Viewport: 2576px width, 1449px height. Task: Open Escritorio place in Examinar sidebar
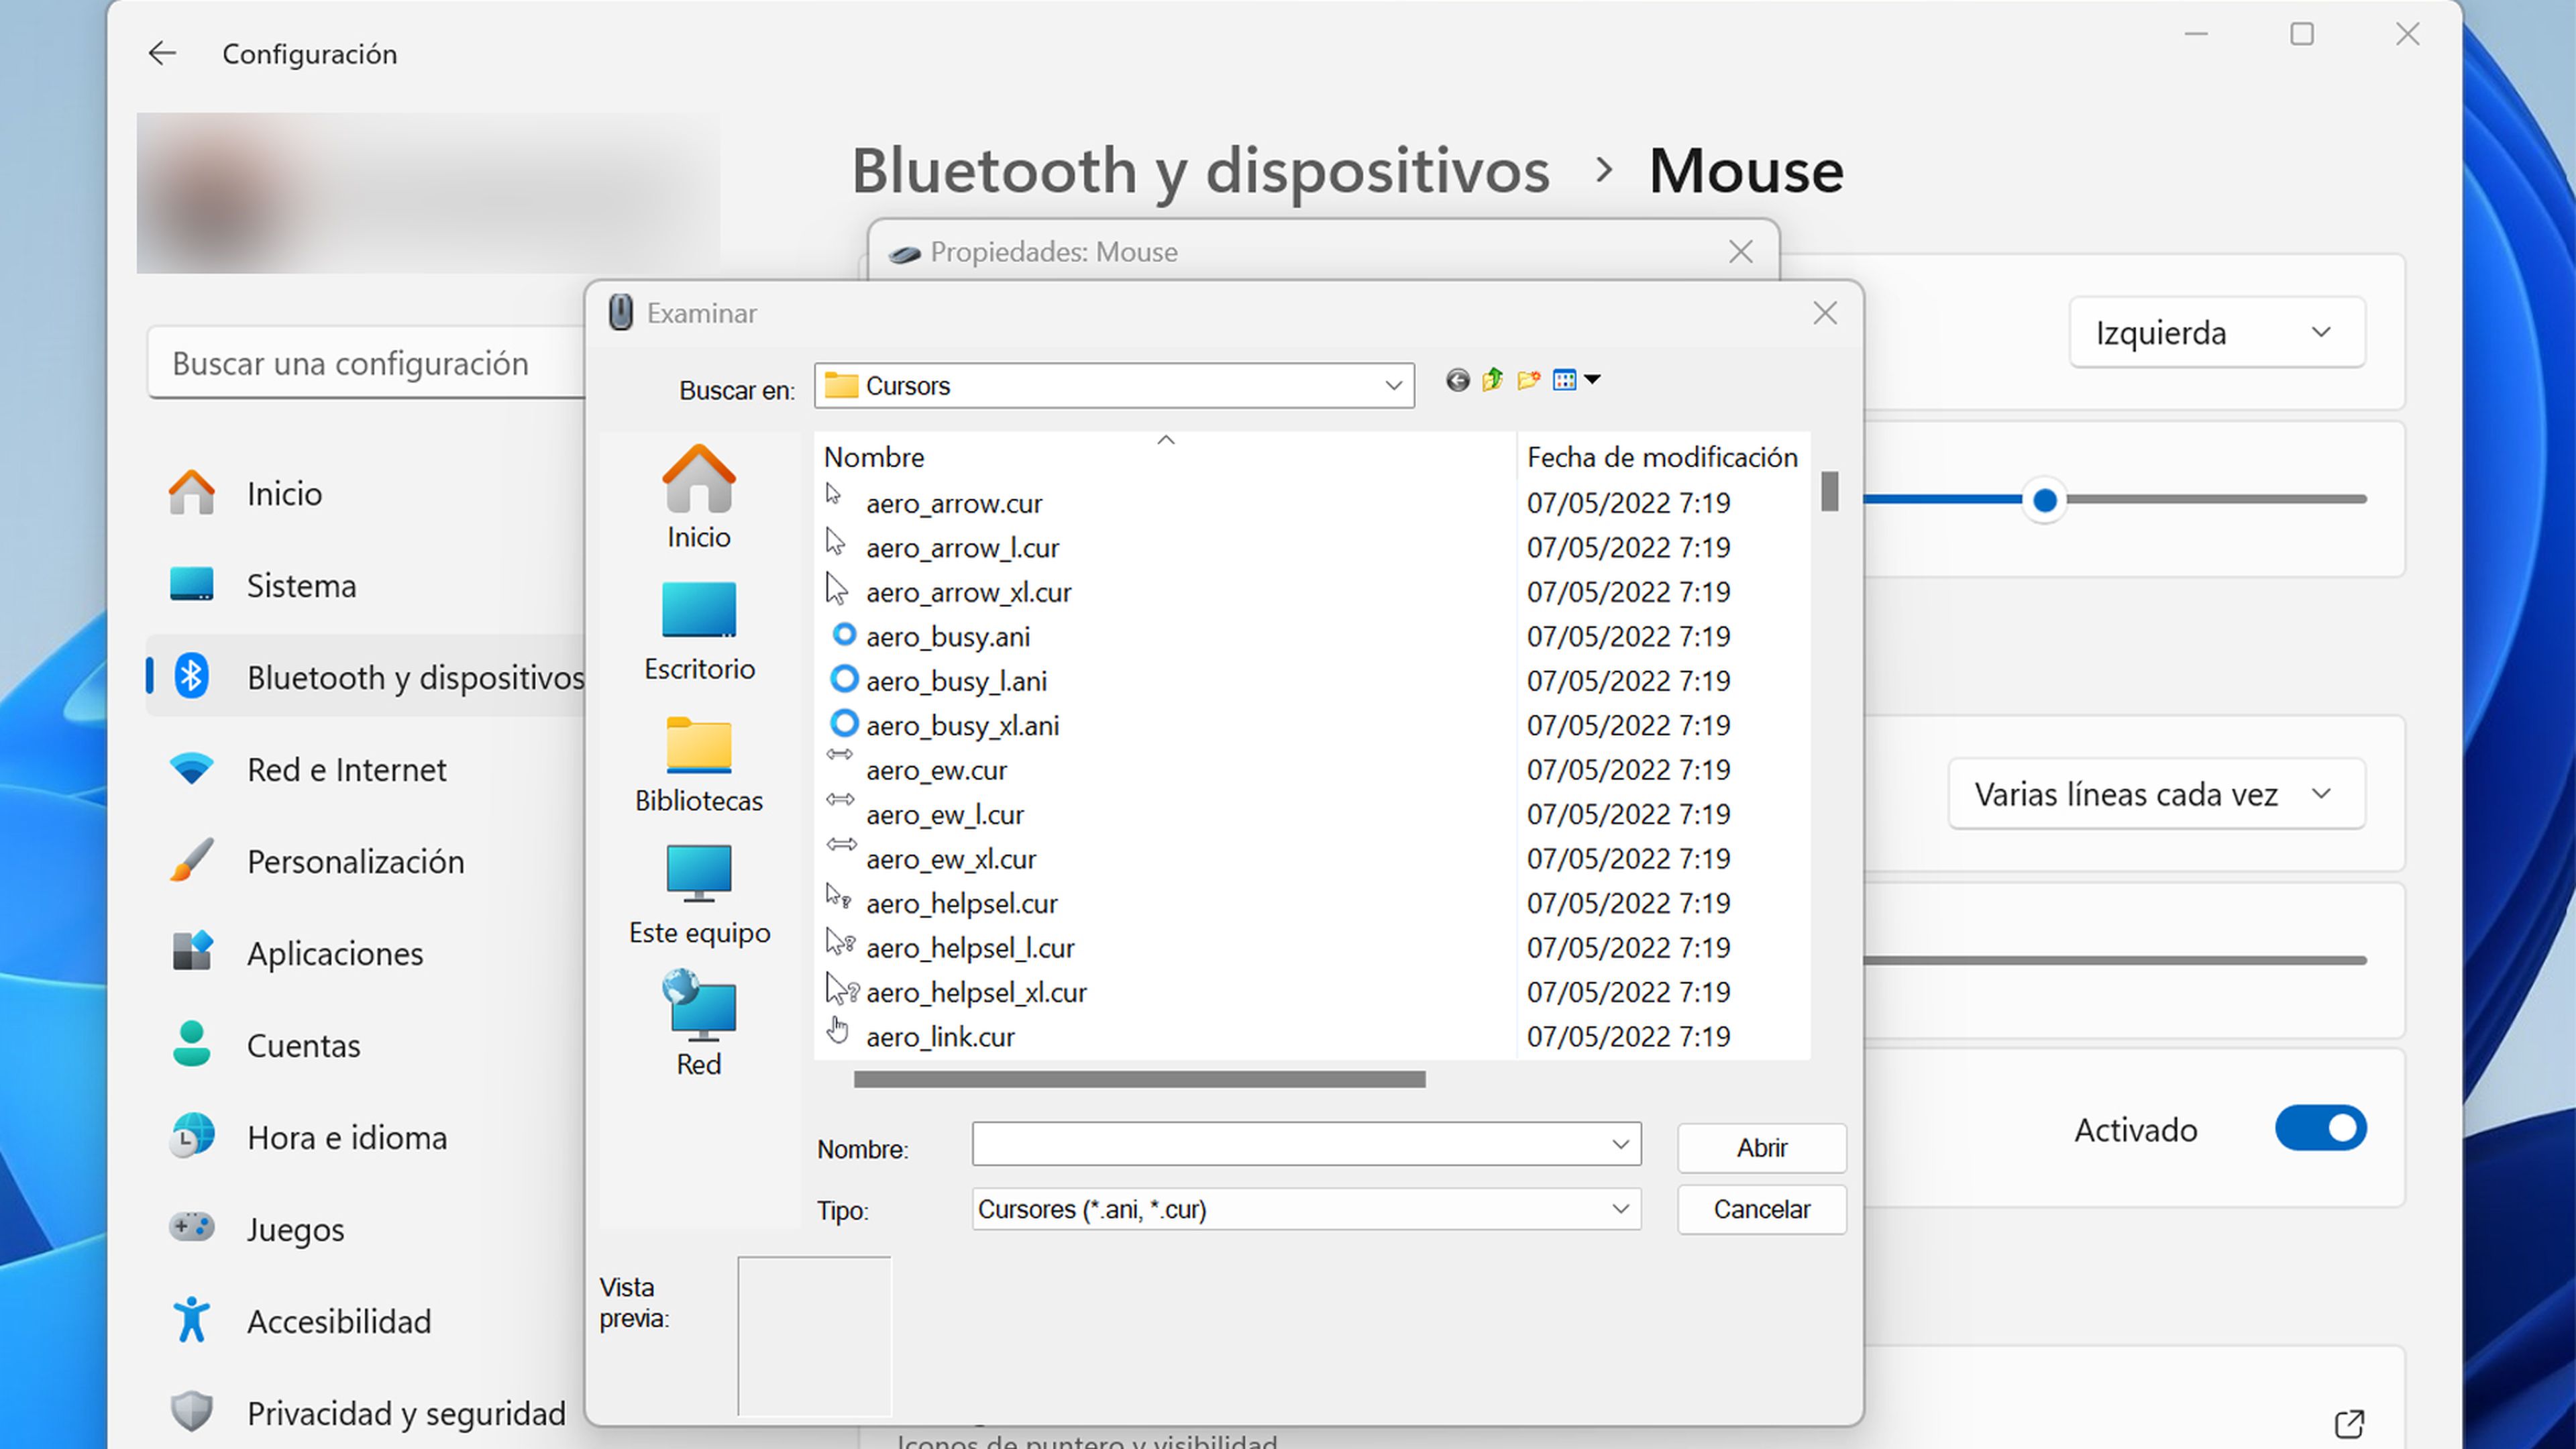pos(699,631)
